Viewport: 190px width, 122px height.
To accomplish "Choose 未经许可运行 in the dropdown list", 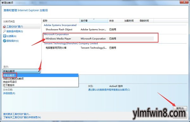I will [41, 82].
